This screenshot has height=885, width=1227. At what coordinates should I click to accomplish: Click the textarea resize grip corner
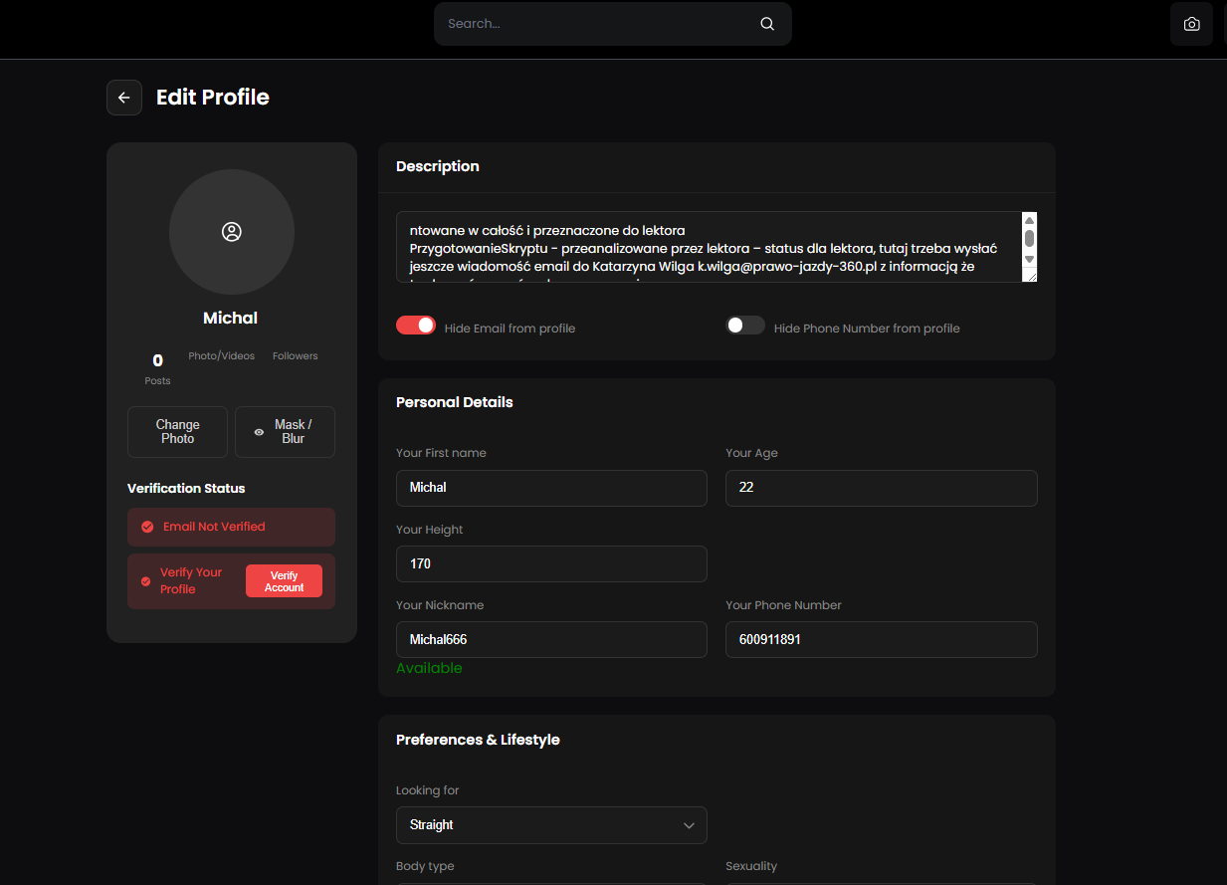click(1030, 276)
